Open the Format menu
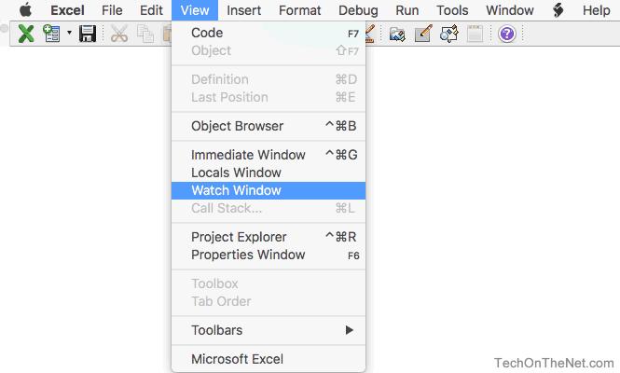620x373 pixels. (x=299, y=10)
